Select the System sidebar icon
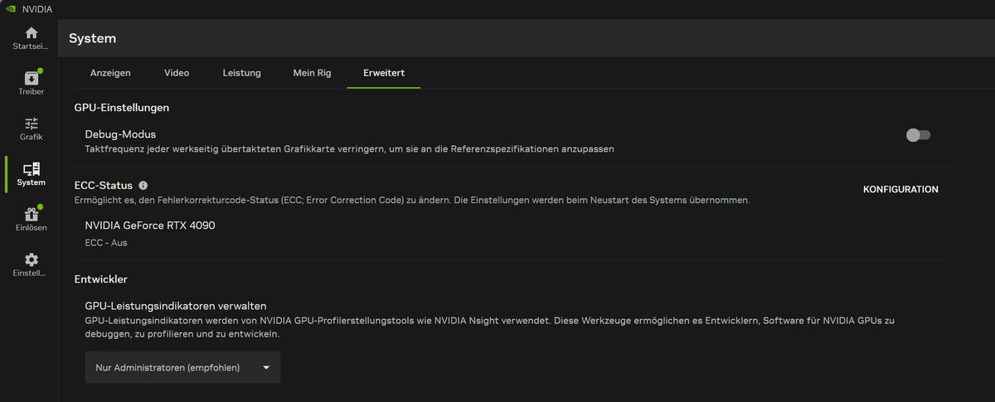Screen dimensions: 995x402 (x=31, y=168)
